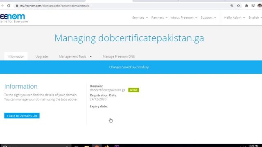Open the Support dropdown menu
Viewport: 262px width, 147px height.
(208, 18)
